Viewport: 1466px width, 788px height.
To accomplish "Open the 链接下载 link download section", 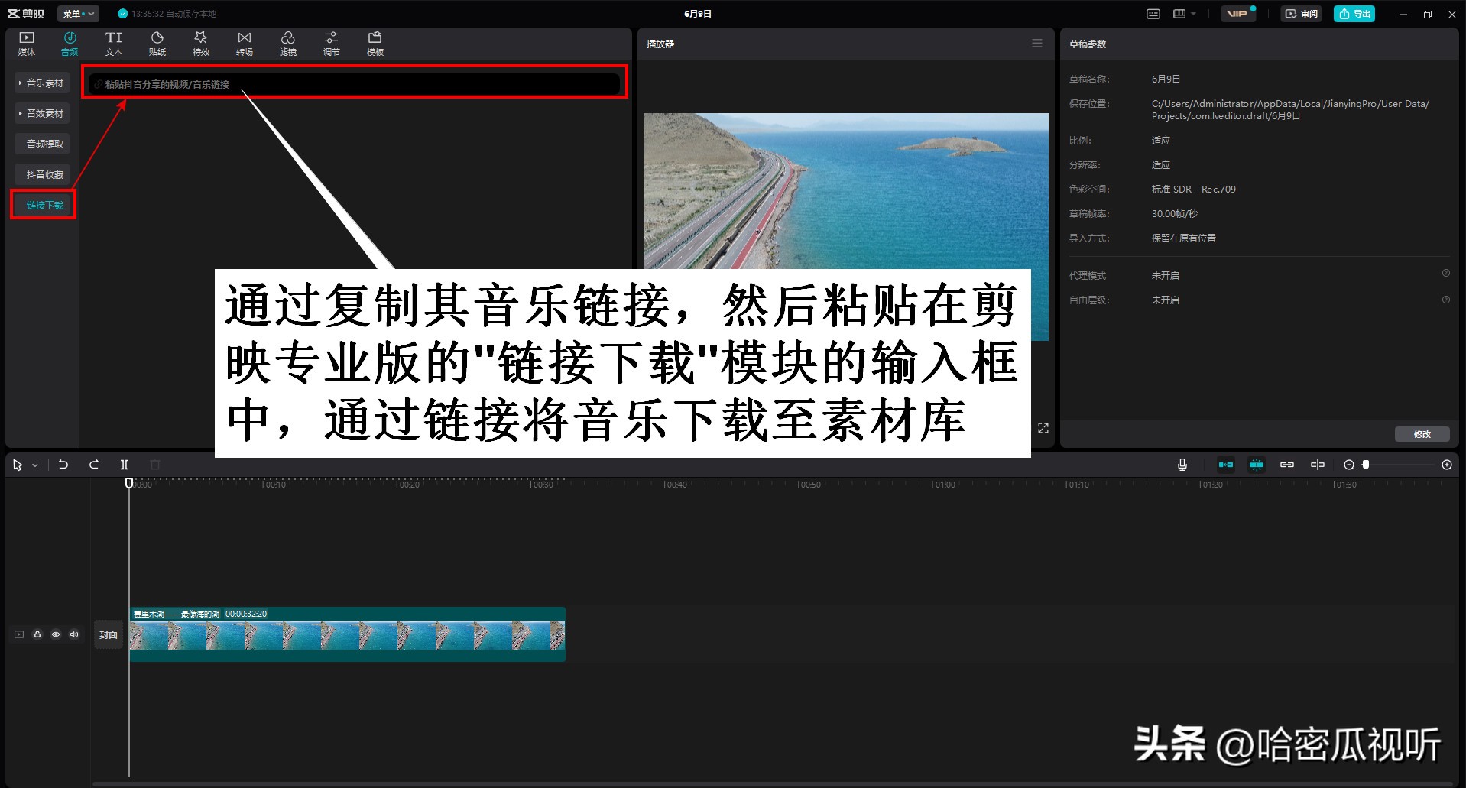I will pos(43,205).
